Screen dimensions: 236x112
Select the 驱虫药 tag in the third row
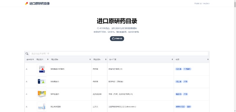tap(179, 94)
